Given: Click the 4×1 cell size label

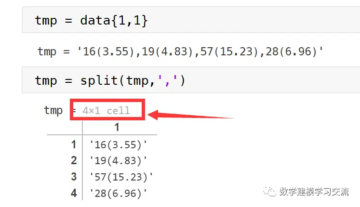Looking at the screenshot, I should [106, 111].
